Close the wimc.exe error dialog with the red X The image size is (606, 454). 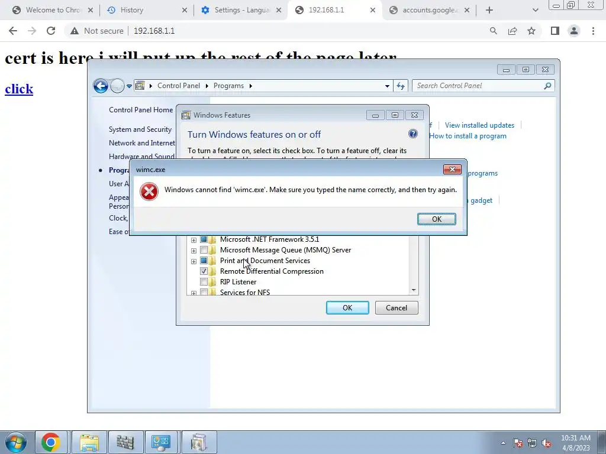point(452,169)
